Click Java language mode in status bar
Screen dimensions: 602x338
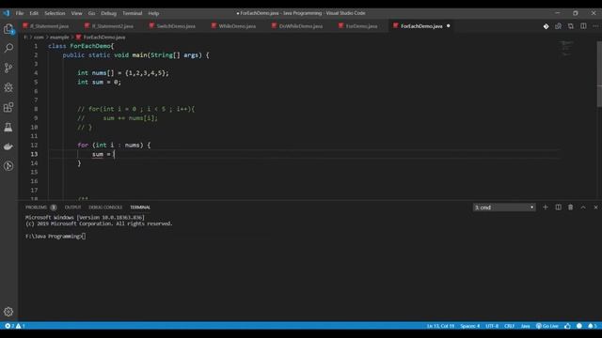tap(525, 326)
